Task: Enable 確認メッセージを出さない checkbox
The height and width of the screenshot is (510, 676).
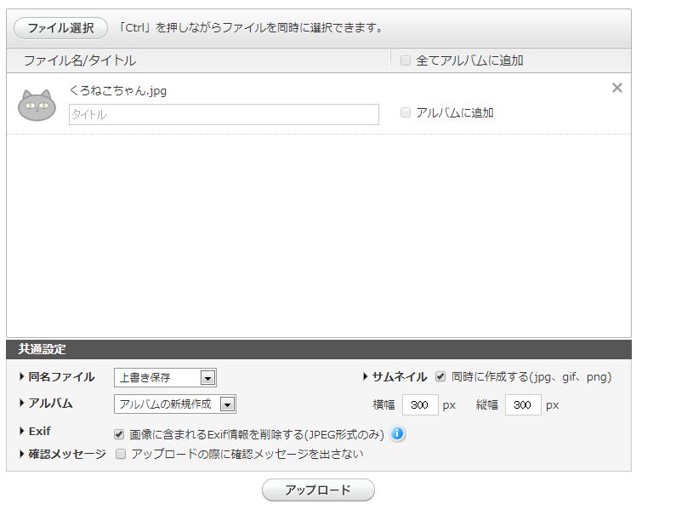Action: (x=121, y=454)
